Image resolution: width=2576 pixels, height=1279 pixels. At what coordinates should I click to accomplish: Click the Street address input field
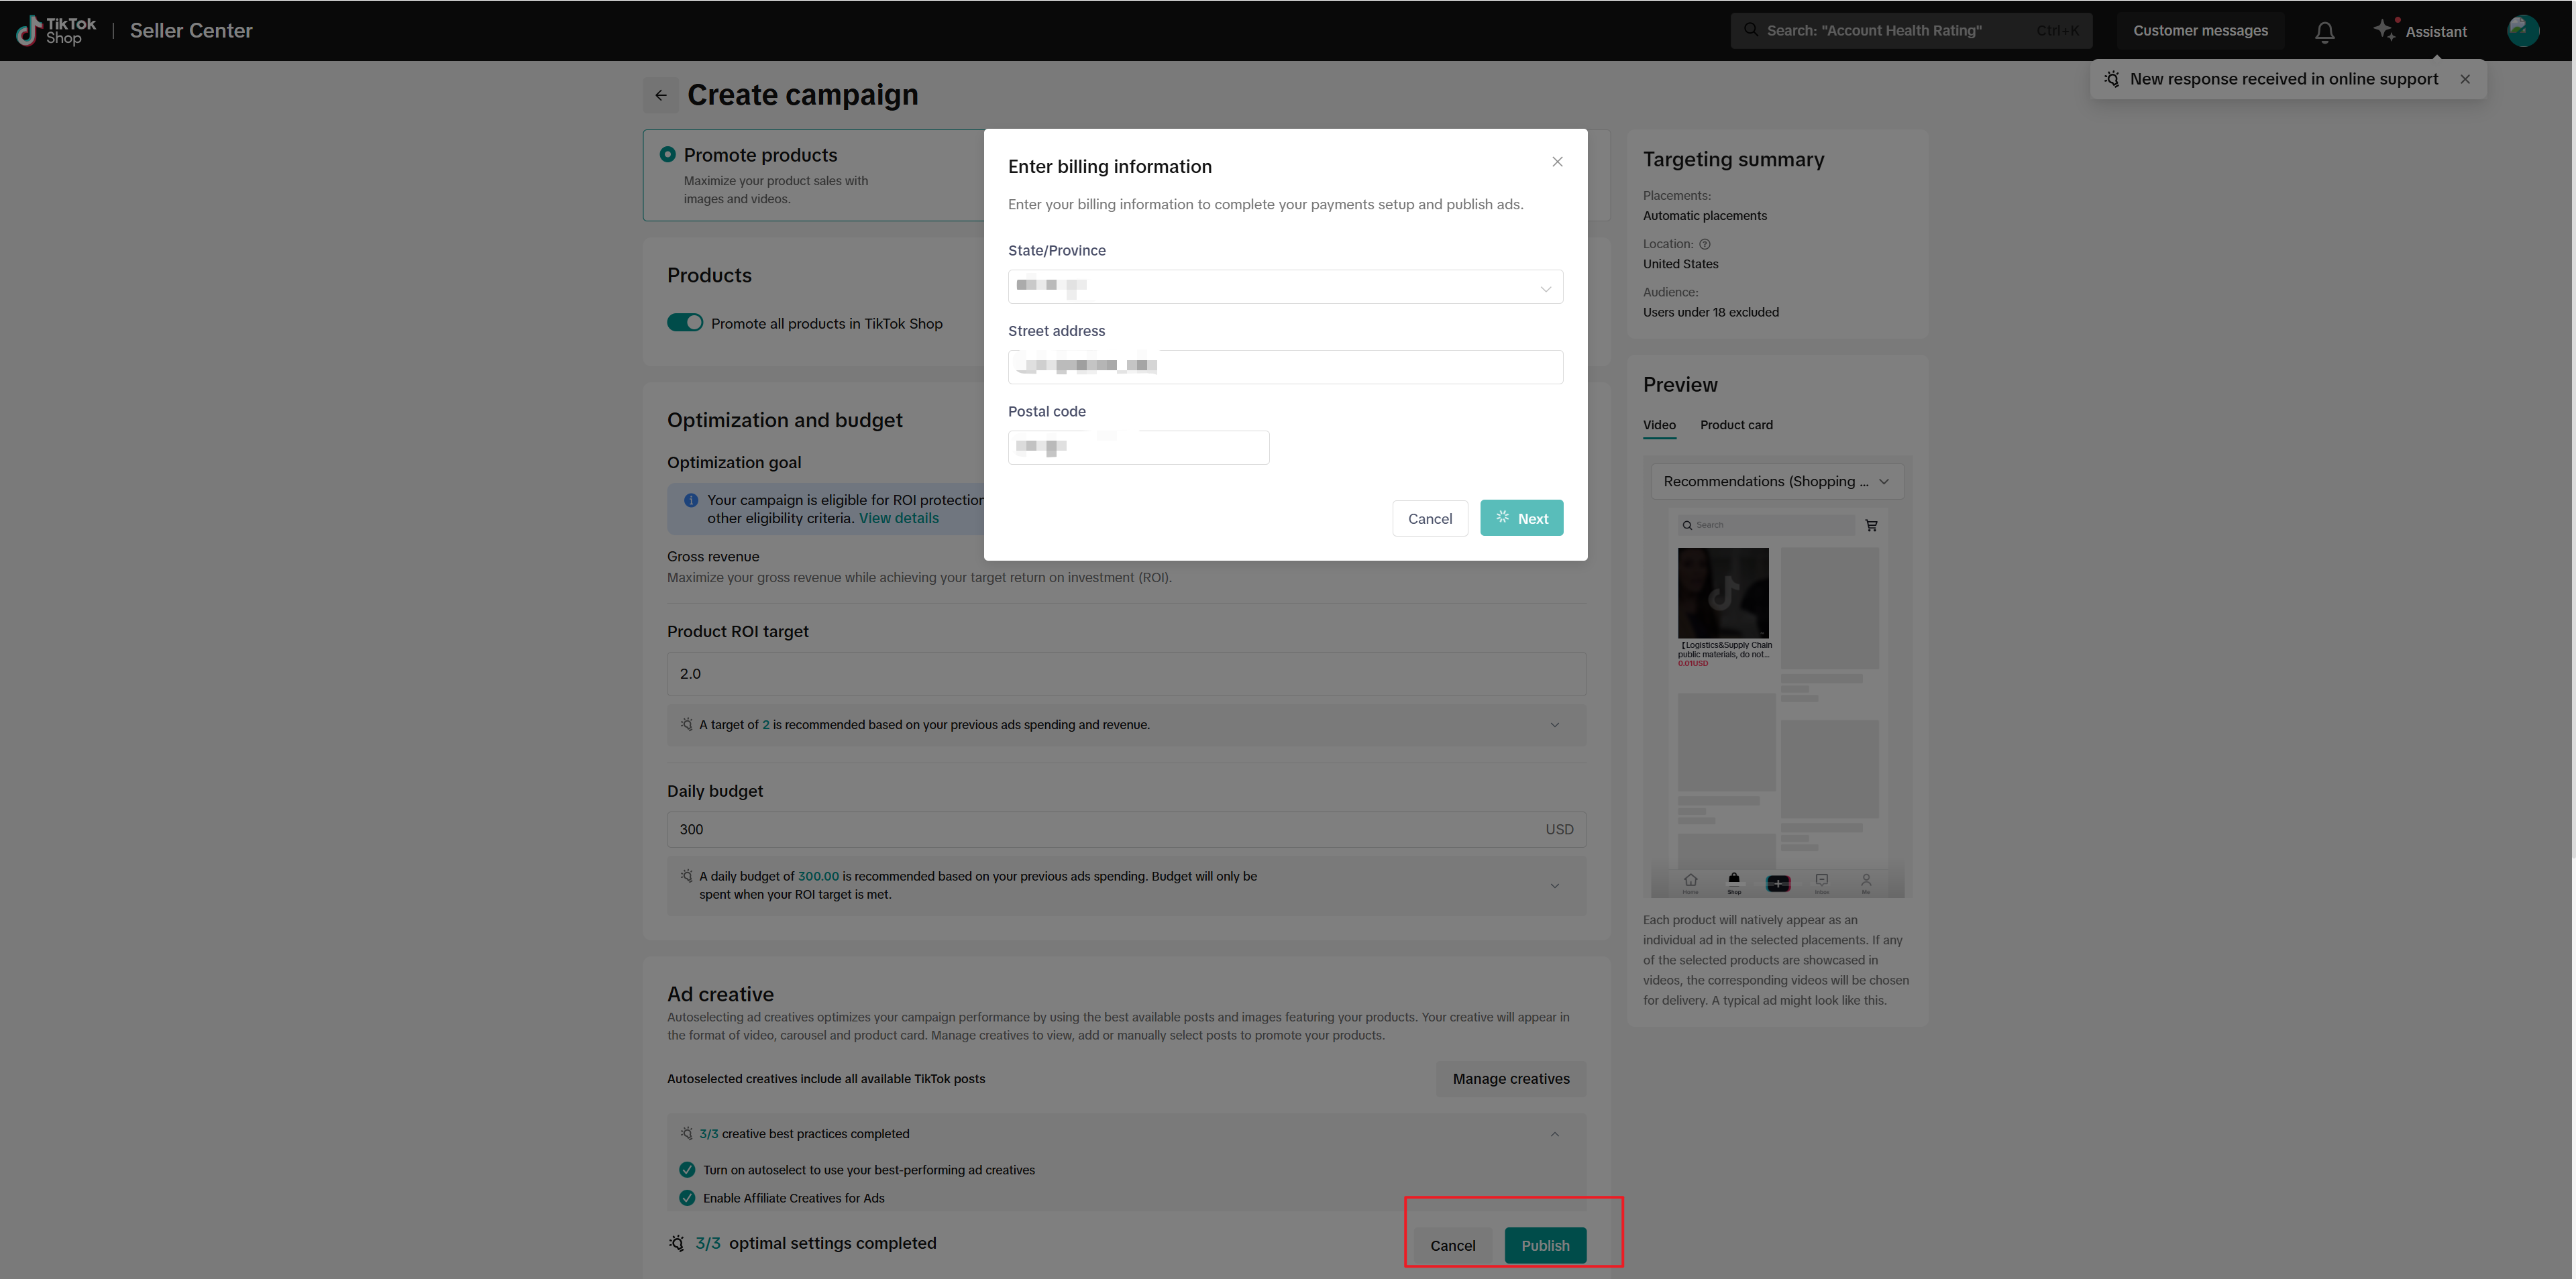(x=1285, y=367)
